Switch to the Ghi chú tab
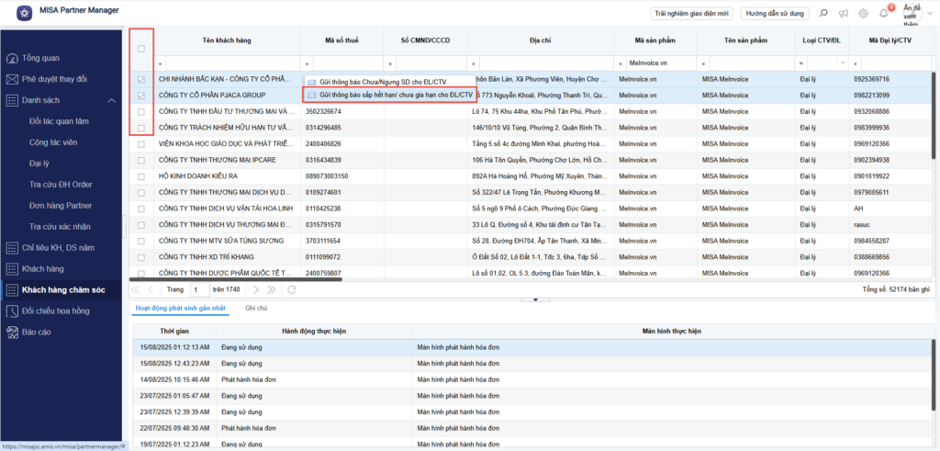Viewport: 940px width, 451px height. [255, 310]
